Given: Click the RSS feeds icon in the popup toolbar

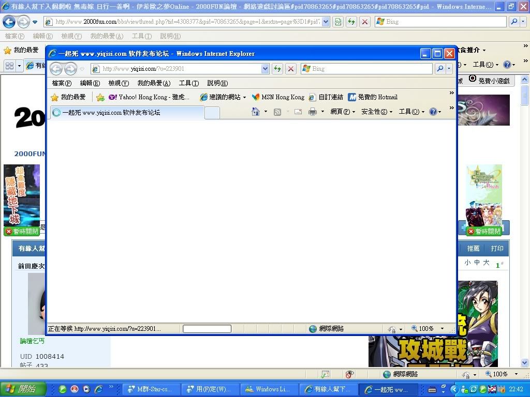Looking at the screenshot, I should click(277, 112).
